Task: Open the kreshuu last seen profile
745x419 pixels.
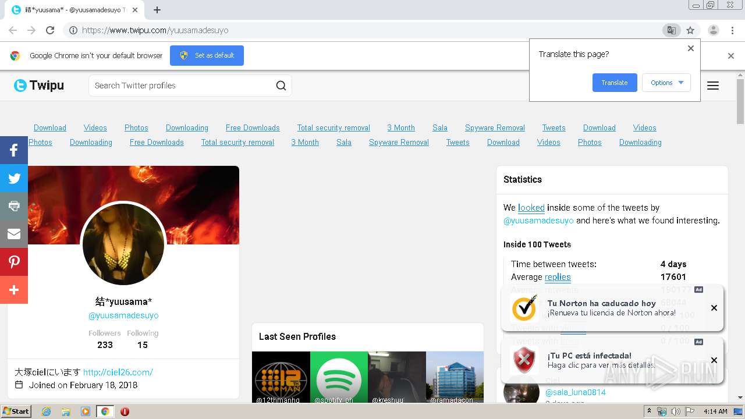Action: click(x=397, y=377)
